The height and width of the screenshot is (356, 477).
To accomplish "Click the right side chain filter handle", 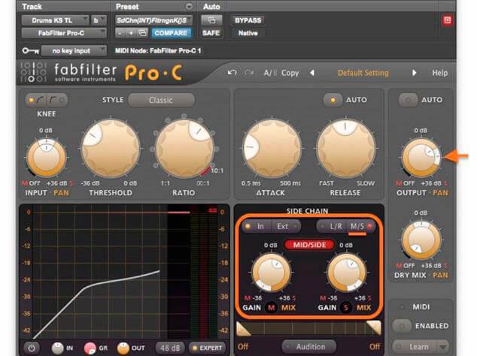I will 374,328.
